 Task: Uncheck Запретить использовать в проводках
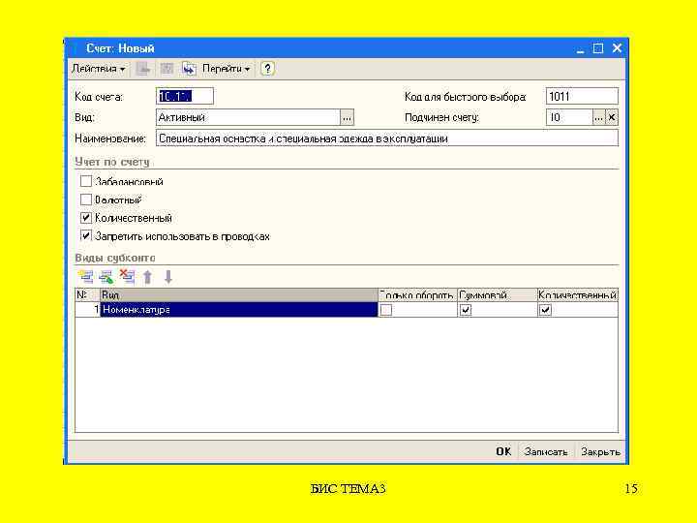point(86,235)
